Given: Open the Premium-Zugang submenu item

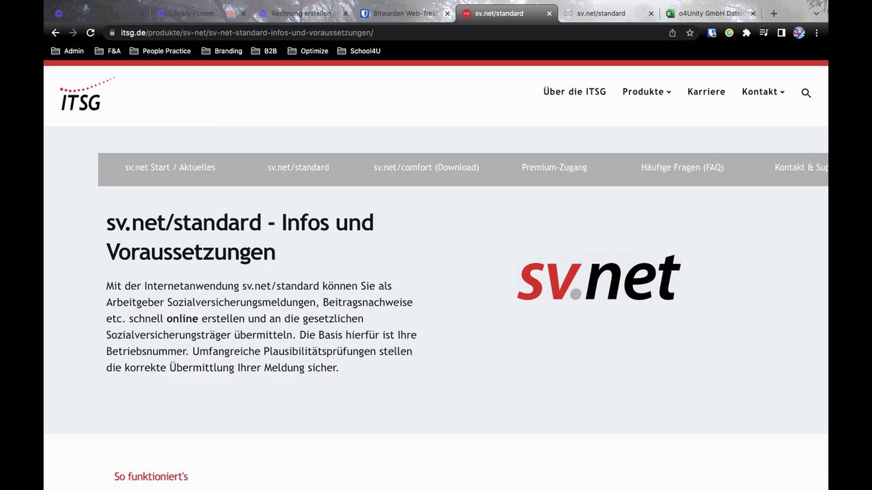Looking at the screenshot, I should coord(555,167).
